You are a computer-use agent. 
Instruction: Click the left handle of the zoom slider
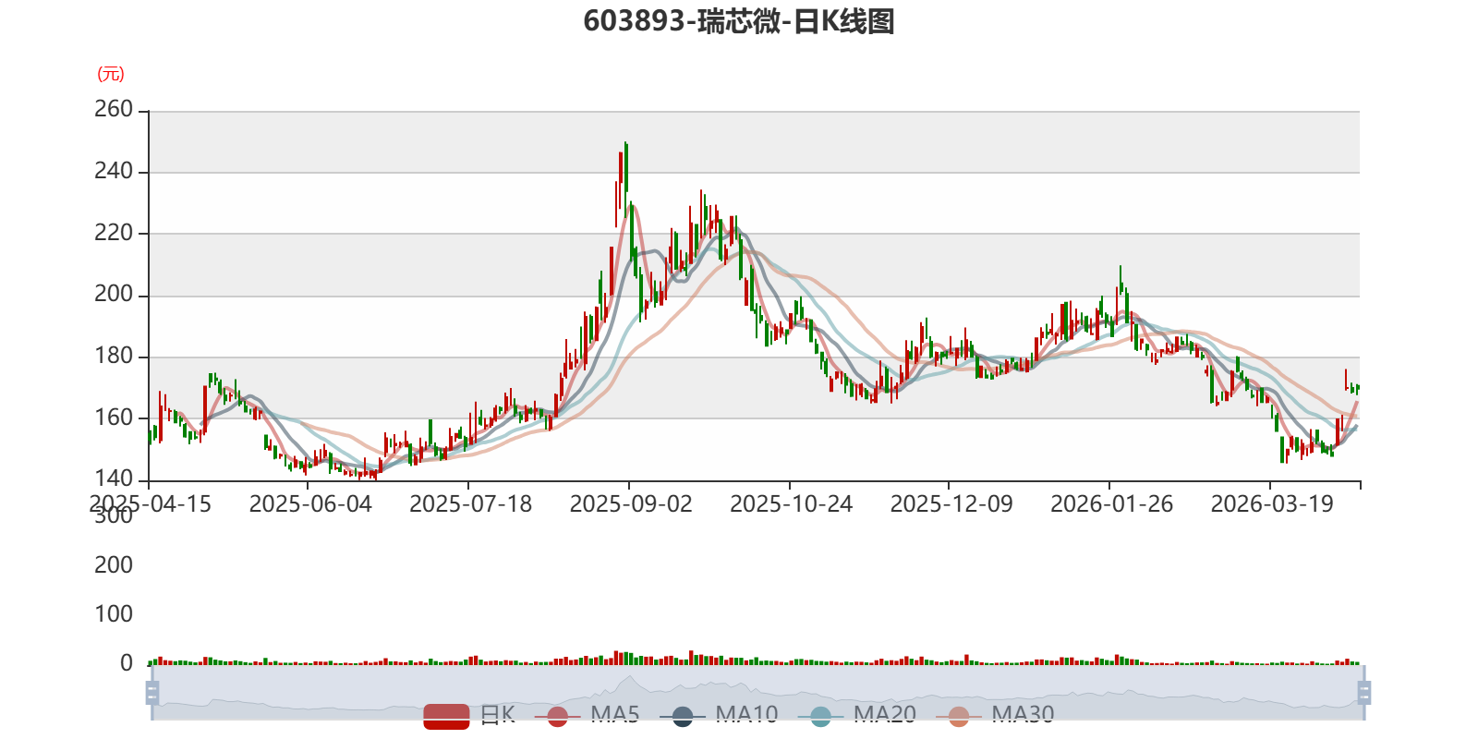(152, 693)
